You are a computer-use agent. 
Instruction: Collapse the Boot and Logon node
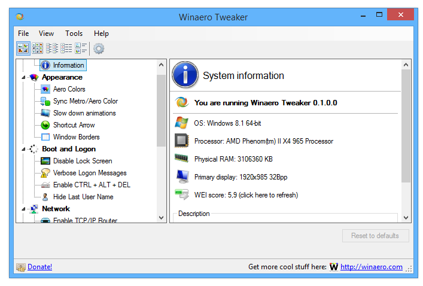[x=23, y=149]
